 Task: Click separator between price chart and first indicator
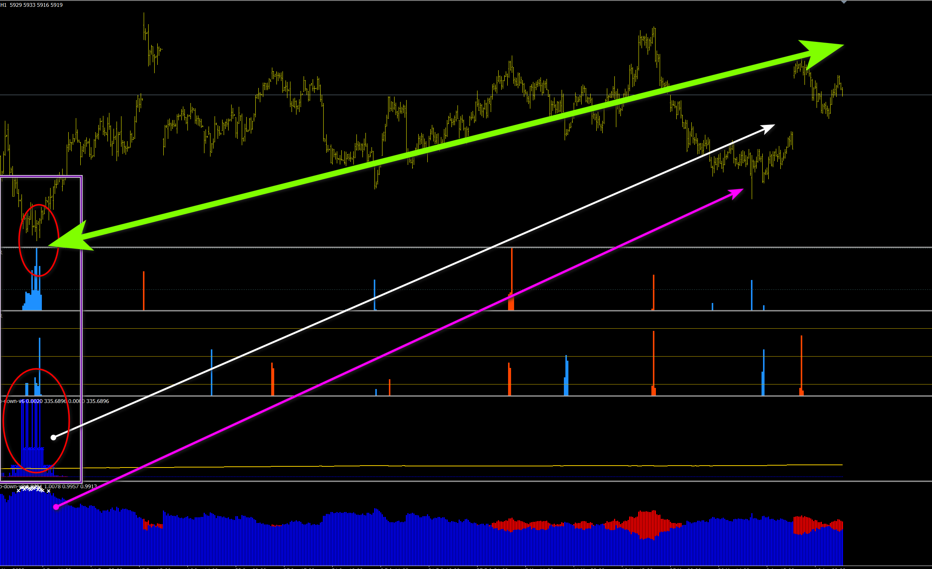[x=466, y=248]
